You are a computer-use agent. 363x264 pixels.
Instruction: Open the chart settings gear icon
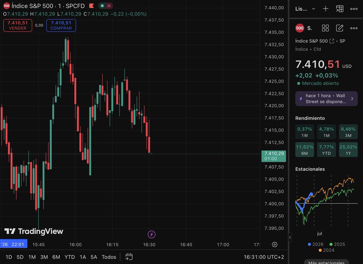coord(275,244)
